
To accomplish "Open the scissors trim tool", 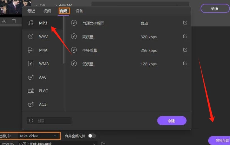I will [x=4, y=21].
